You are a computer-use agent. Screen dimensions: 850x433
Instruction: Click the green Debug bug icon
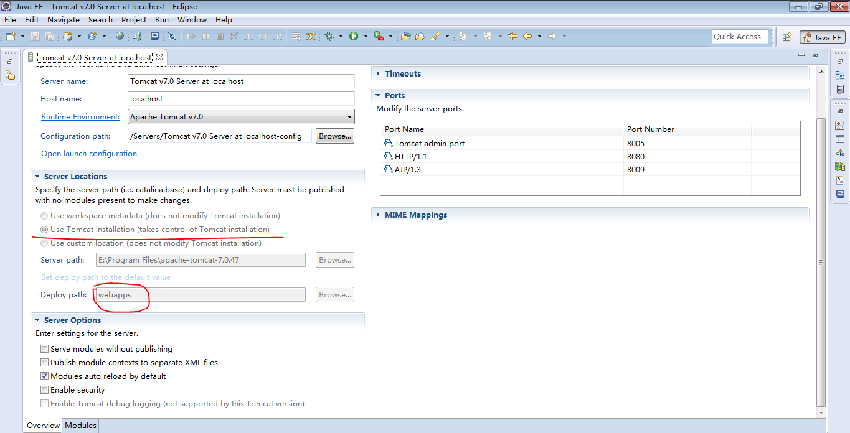(329, 36)
